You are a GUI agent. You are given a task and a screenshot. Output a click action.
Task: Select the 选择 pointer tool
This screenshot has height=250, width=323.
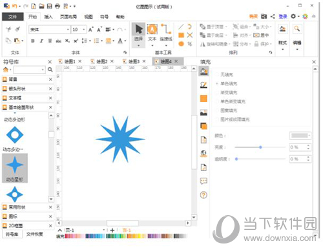138,35
